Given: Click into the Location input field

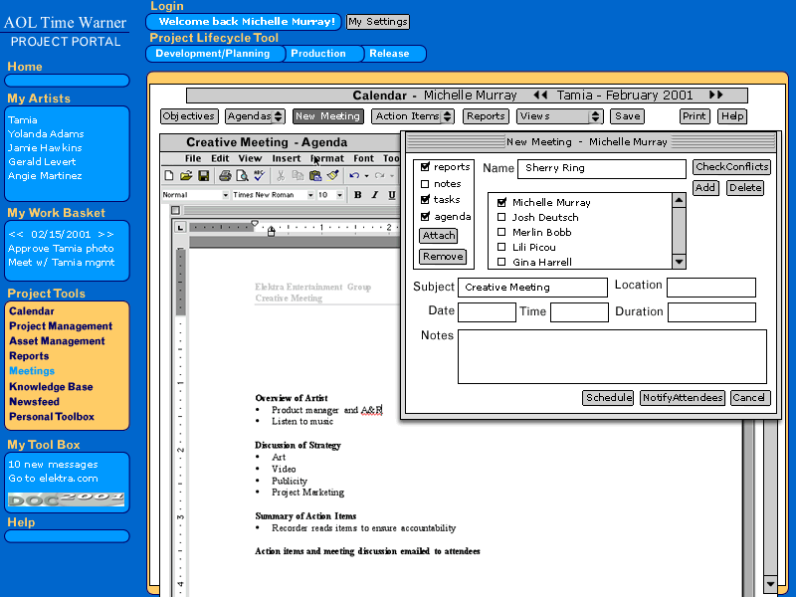Looking at the screenshot, I should pyautogui.click(x=710, y=288).
